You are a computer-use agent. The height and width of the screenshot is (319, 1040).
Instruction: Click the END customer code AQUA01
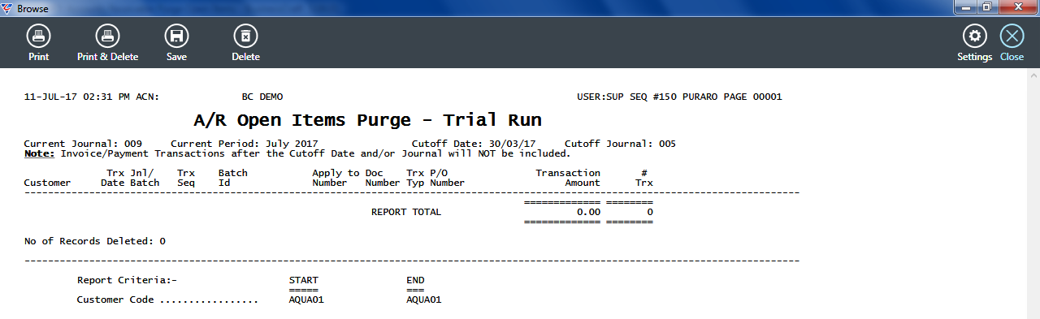pos(424,300)
